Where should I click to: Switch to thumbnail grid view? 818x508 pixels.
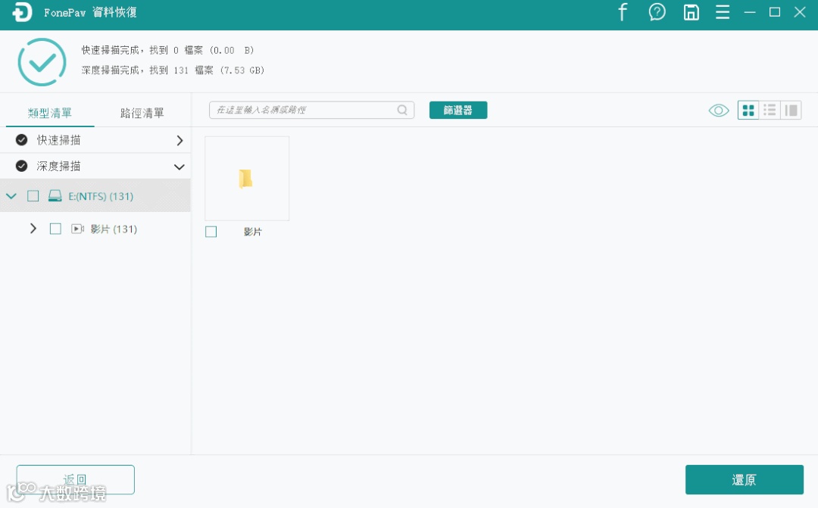[748, 110]
